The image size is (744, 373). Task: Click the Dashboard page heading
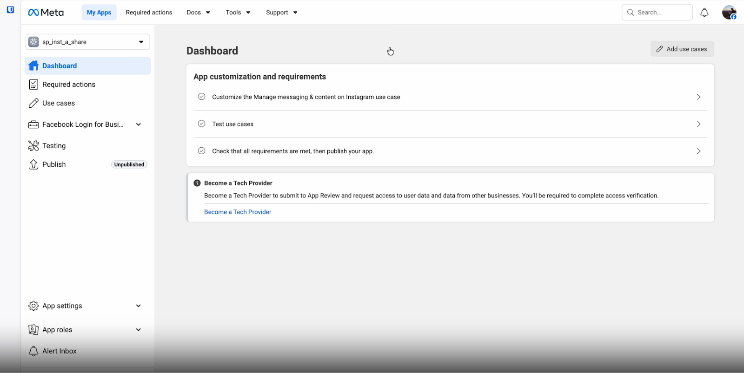[x=212, y=51]
